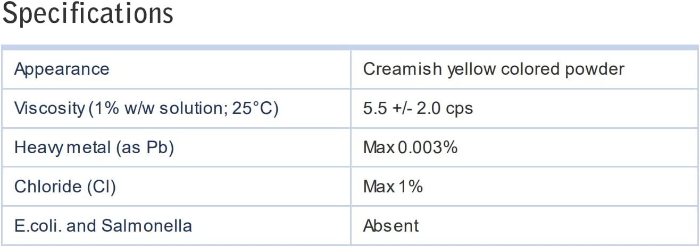The image size is (700, 247).
Task: Select the 'Max 0.003%' value cell
Action: point(410,147)
